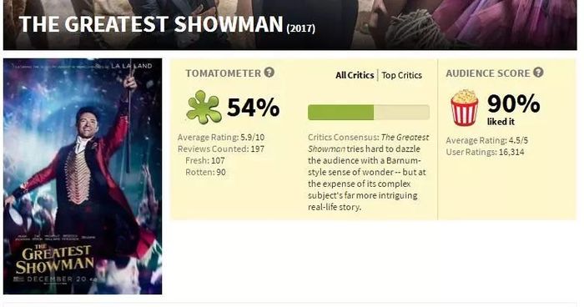This screenshot has width=584, height=307.
Task: Click the Rotten: 90 reviews count
Action: 205,172
